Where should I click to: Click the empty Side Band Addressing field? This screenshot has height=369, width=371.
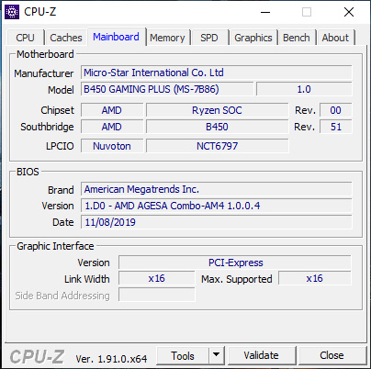pos(157,295)
